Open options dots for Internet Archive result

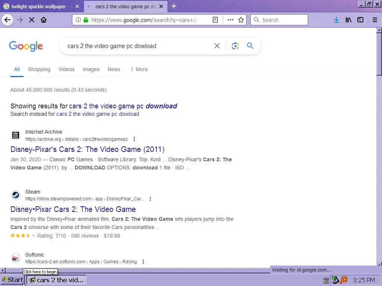(x=134, y=139)
